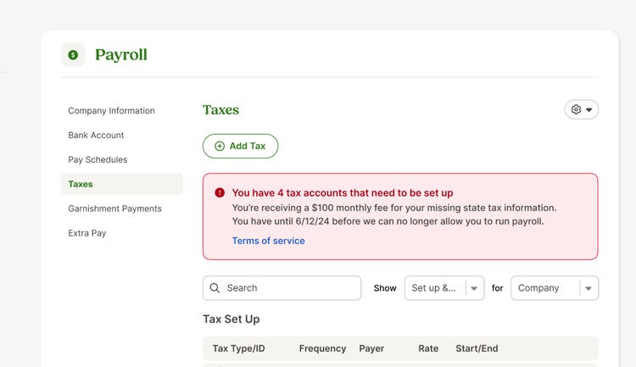Open Garnishment Payments page
This screenshot has height=367, width=636.
tap(114, 209)
